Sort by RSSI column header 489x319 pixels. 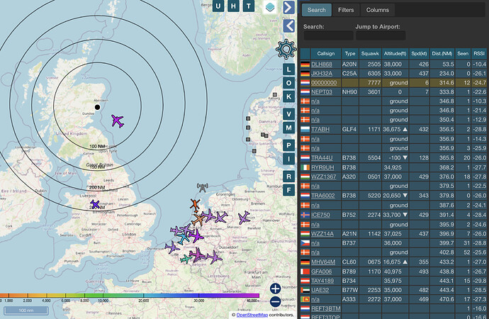(478, 54)
